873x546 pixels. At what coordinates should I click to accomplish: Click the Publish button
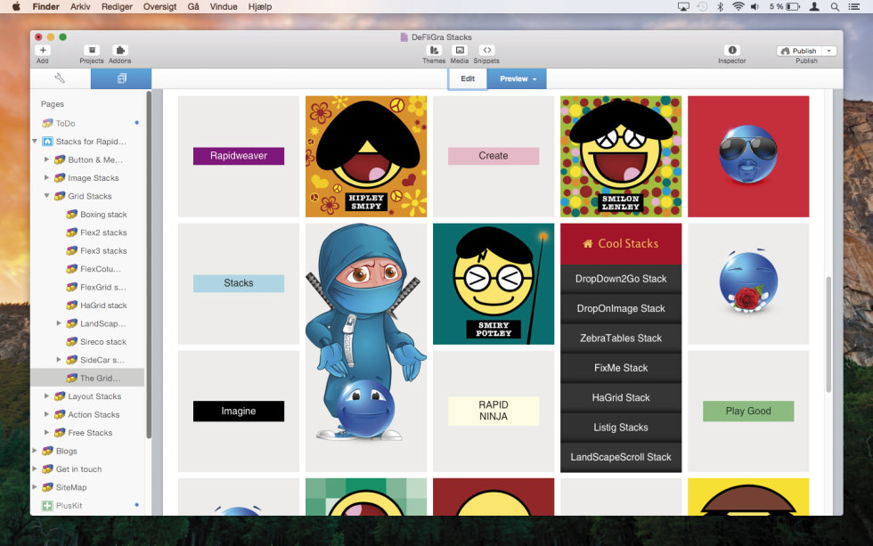[x=800, y=51]
